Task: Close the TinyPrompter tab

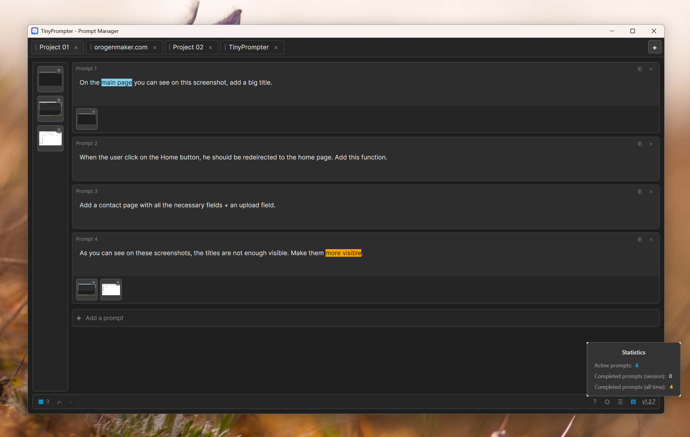Action: tap(276, 48)
